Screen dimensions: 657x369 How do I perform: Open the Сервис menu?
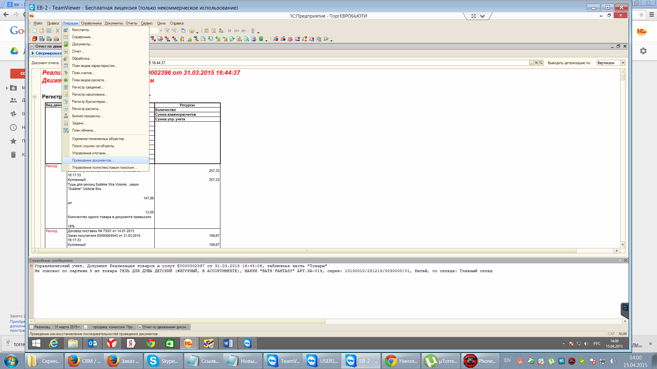[x=146, y=23]
